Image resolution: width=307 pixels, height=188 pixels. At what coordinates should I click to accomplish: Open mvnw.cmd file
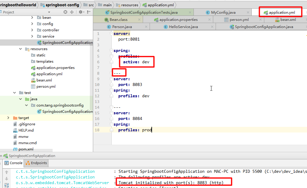point(25,143)
